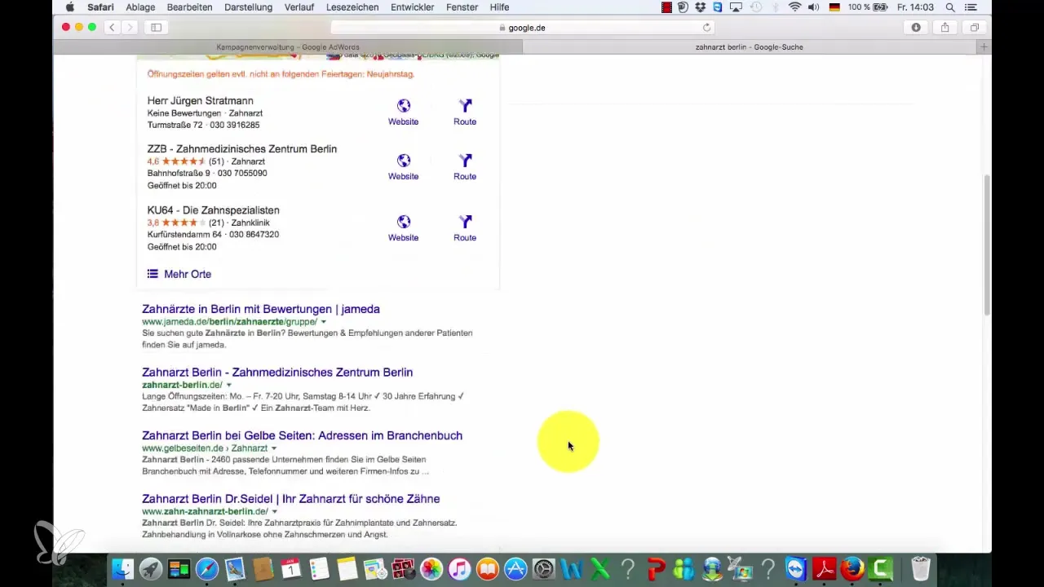Get route to ZZB Zahnmedizinisches Zentrum
The height and width of the screenshot is (587, 1044).
click(465, 167)
